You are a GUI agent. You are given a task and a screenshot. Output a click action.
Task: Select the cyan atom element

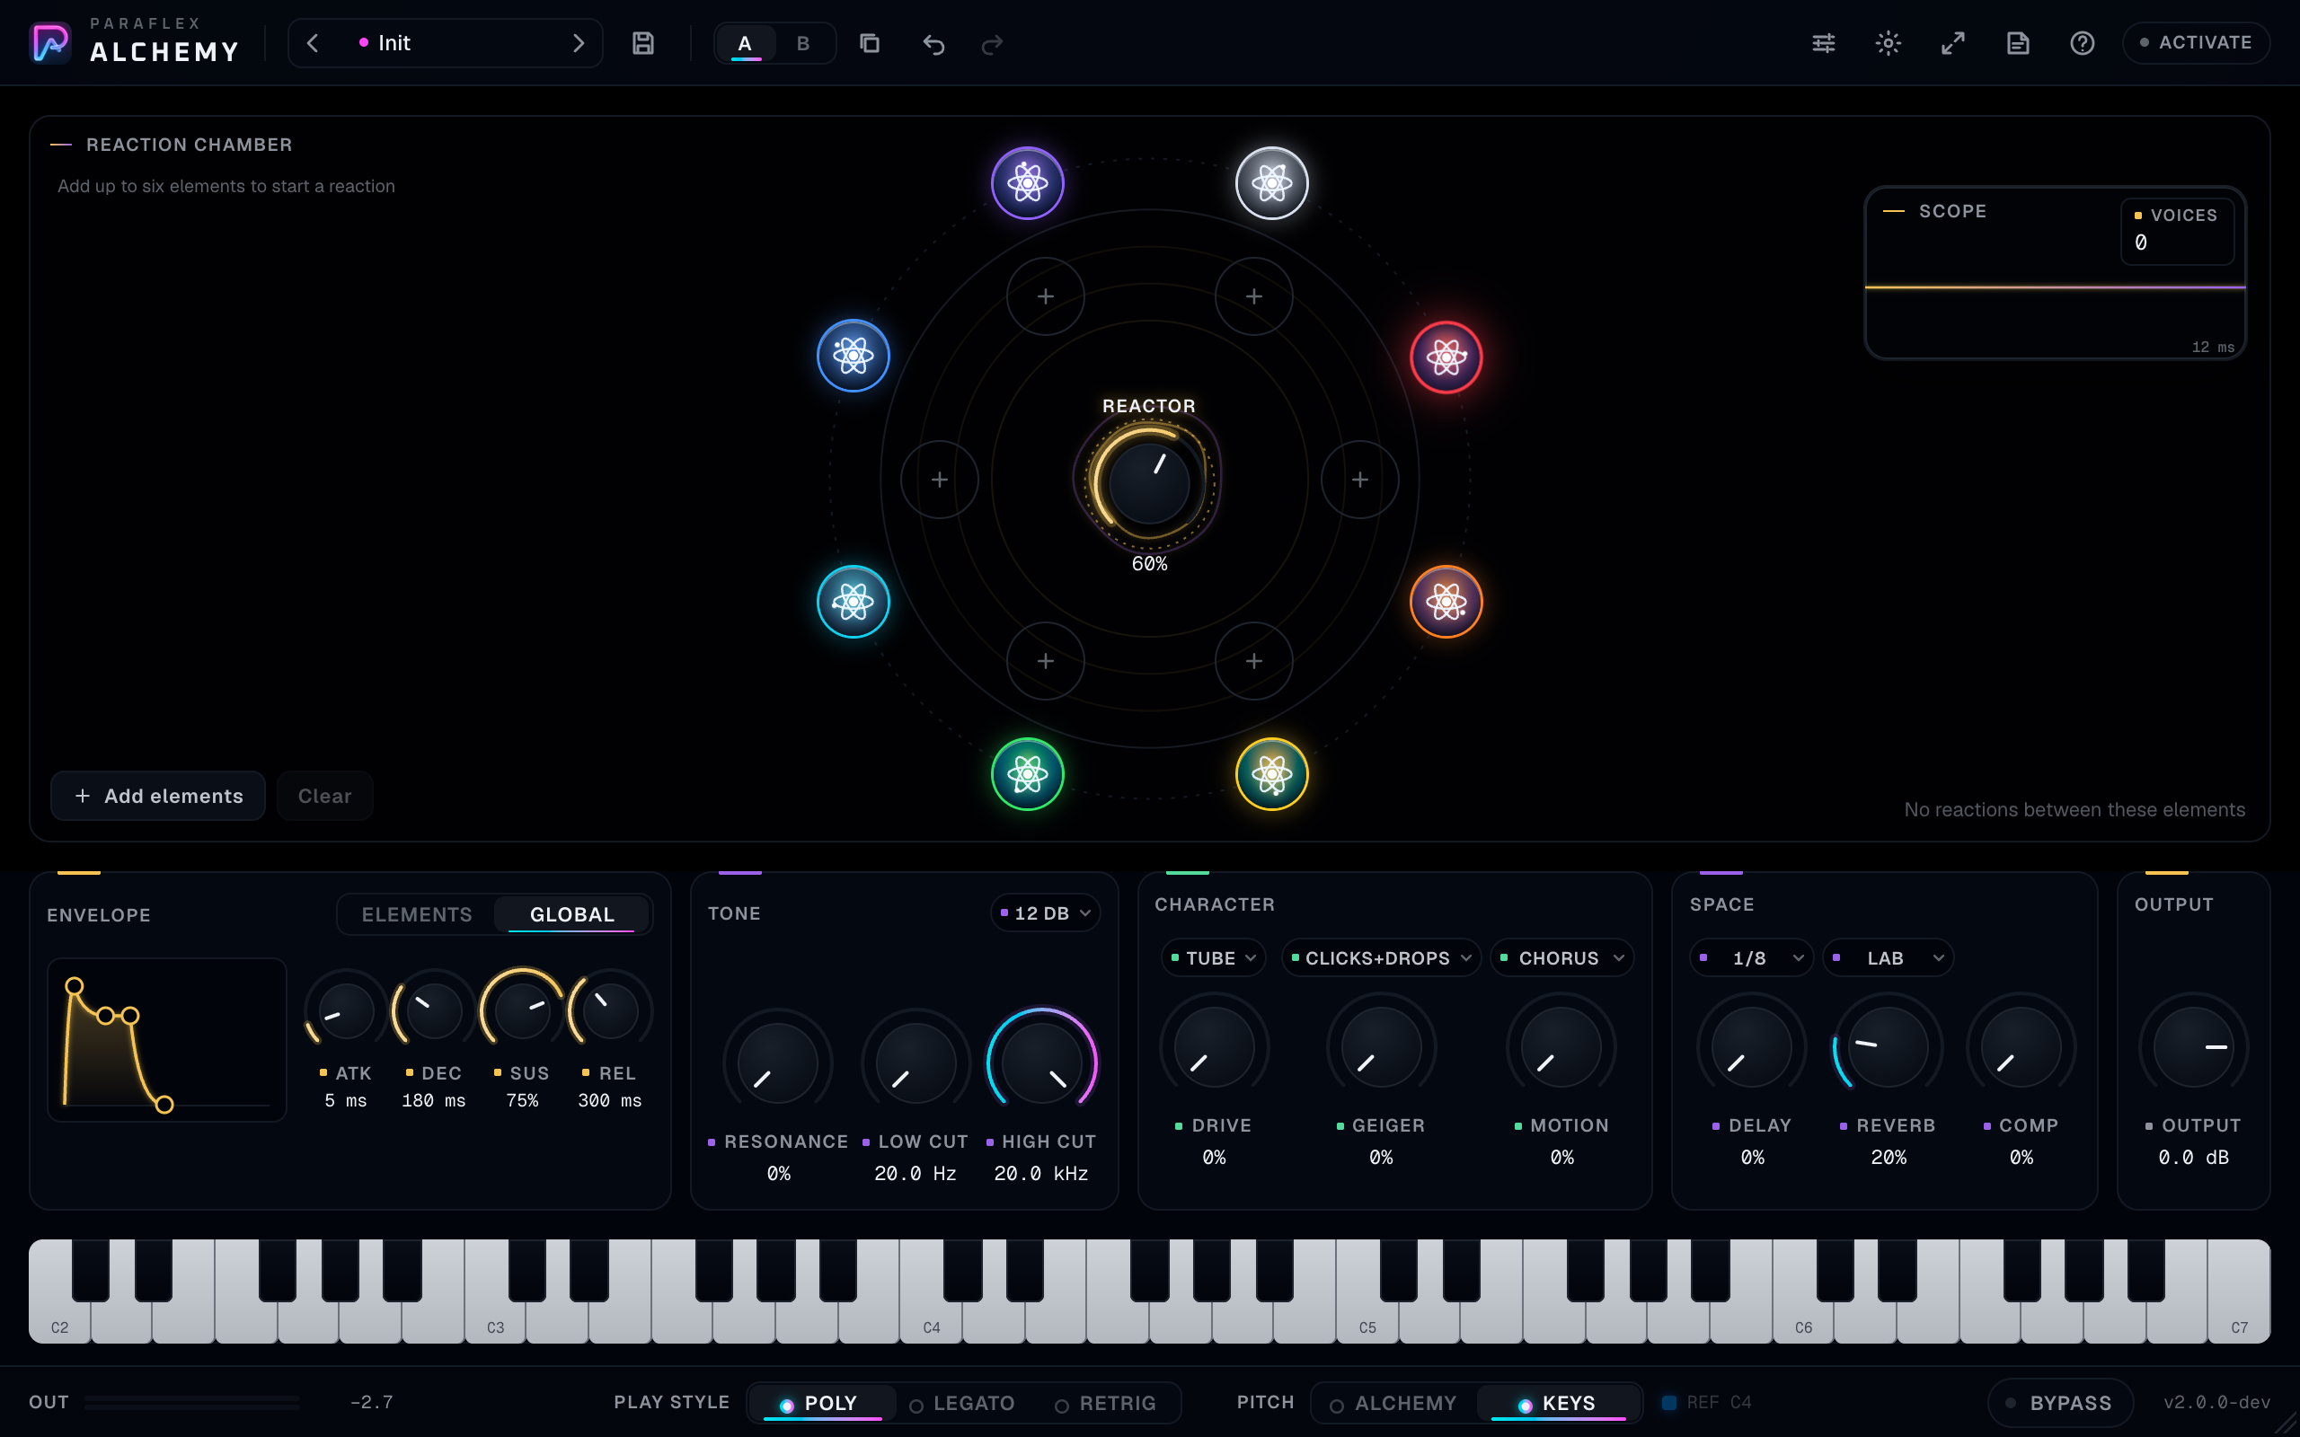click(854, 602)
